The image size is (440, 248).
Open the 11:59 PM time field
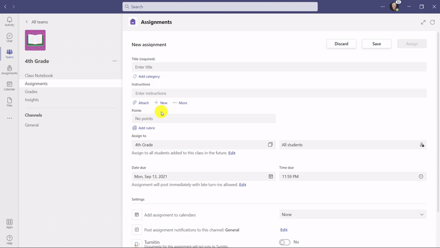click(x=353, y=176)
